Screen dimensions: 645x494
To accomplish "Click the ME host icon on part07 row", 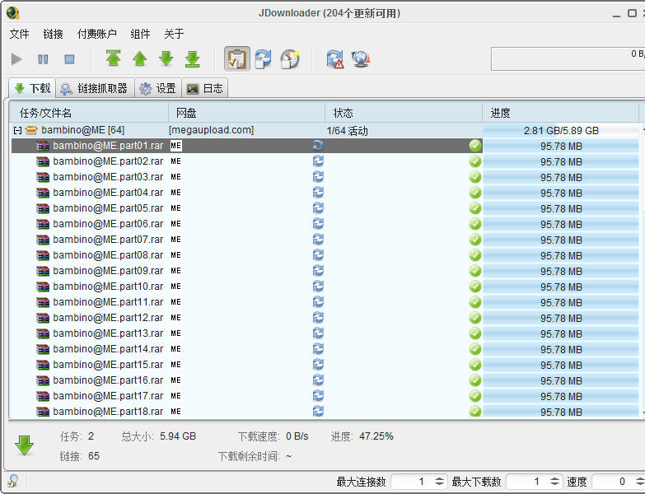I will coord(175,240).
